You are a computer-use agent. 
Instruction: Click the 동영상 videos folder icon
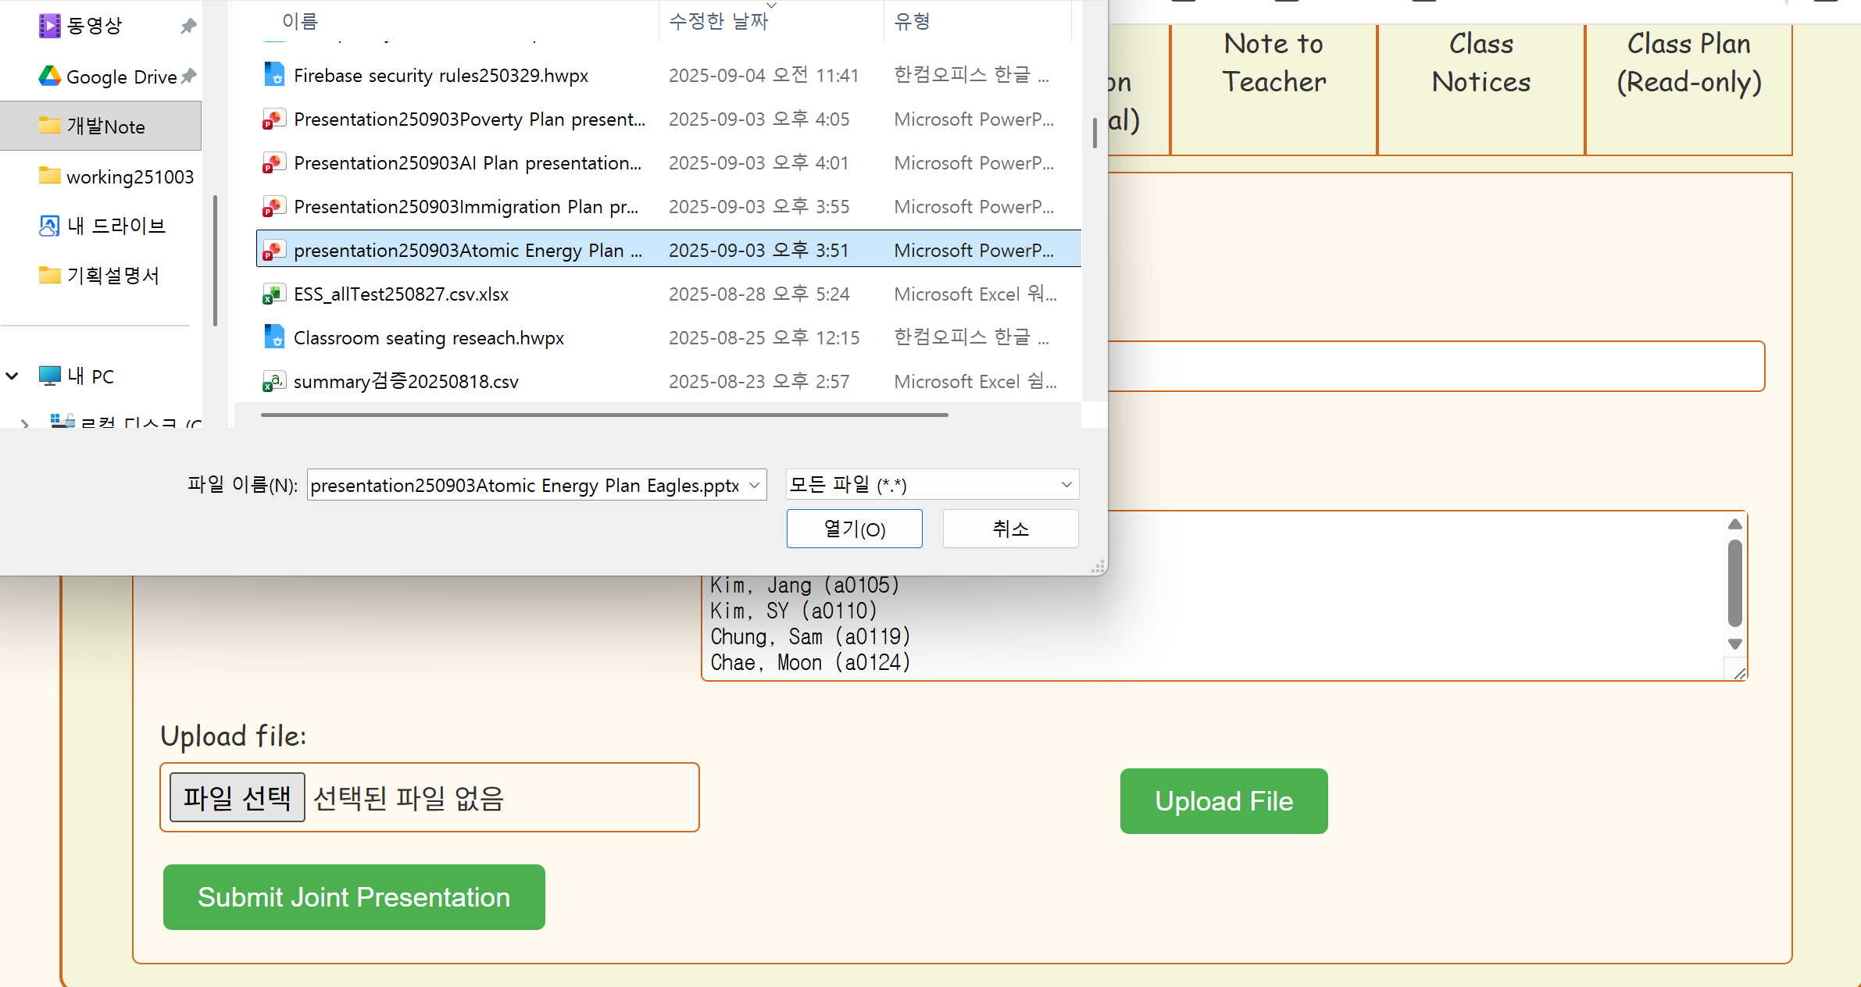50,26
